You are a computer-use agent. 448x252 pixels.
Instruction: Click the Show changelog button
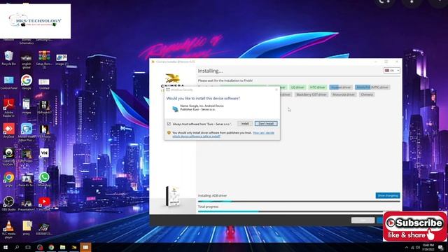388,195
